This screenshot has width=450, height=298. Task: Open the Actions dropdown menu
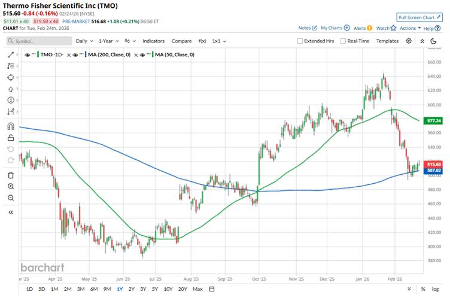click(x=410, y=28)
